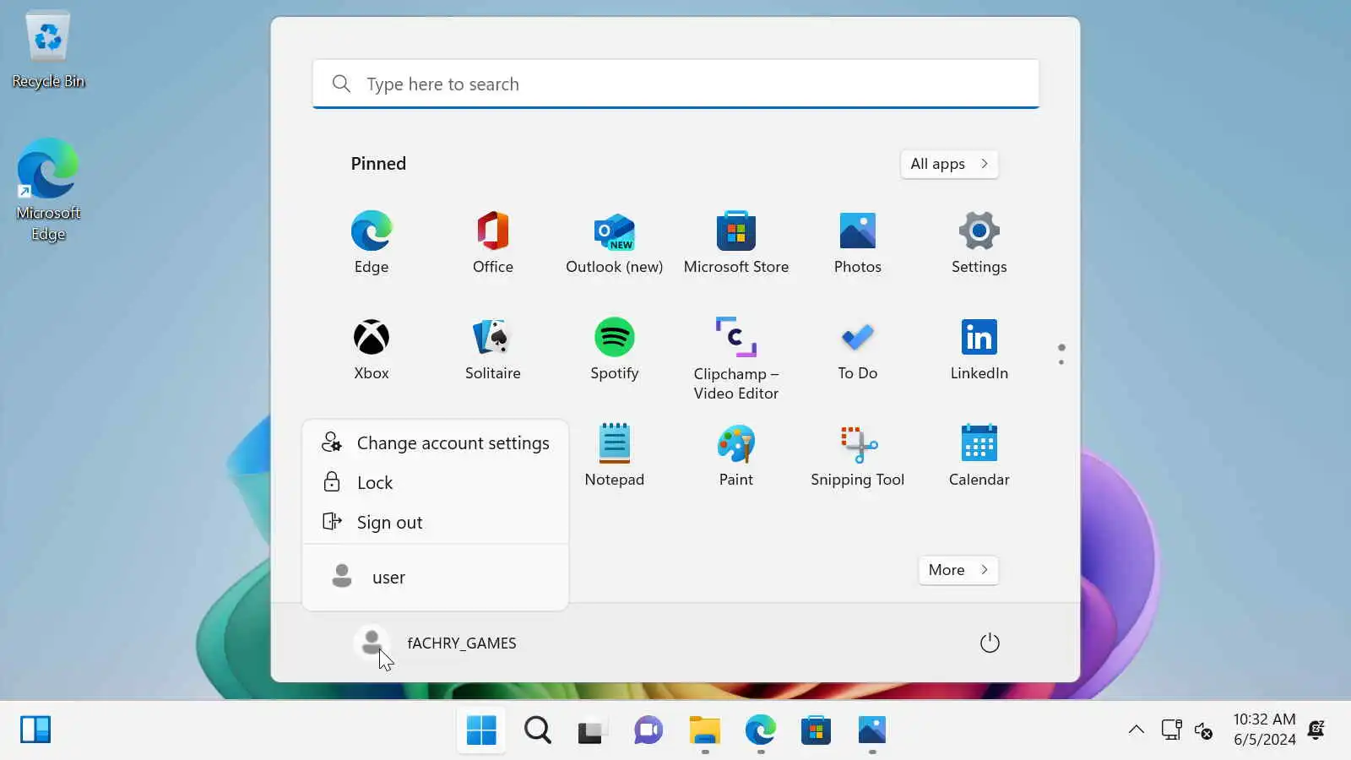Choose Sign out from account menu
This screenshot has width=1351, height=760.
436,523
